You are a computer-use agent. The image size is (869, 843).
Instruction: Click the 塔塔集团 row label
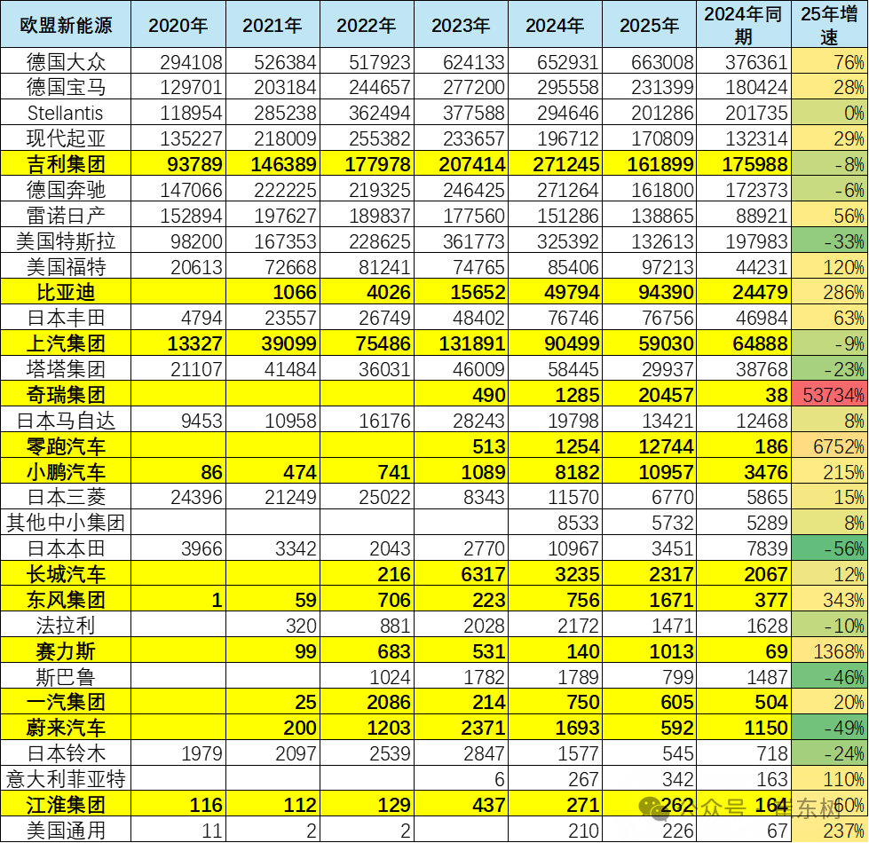click(x=66, y=369)
